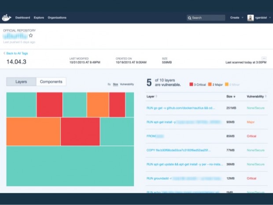This screenshot has width=273, height=205.
Task: Star the official repository
Action: [x=31, y=36]
